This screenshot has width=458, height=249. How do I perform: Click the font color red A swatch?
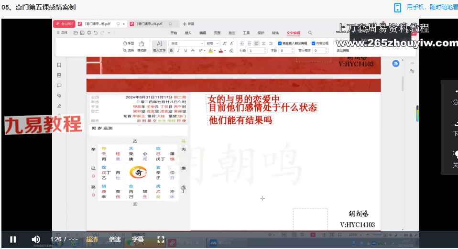coord(221,50)
